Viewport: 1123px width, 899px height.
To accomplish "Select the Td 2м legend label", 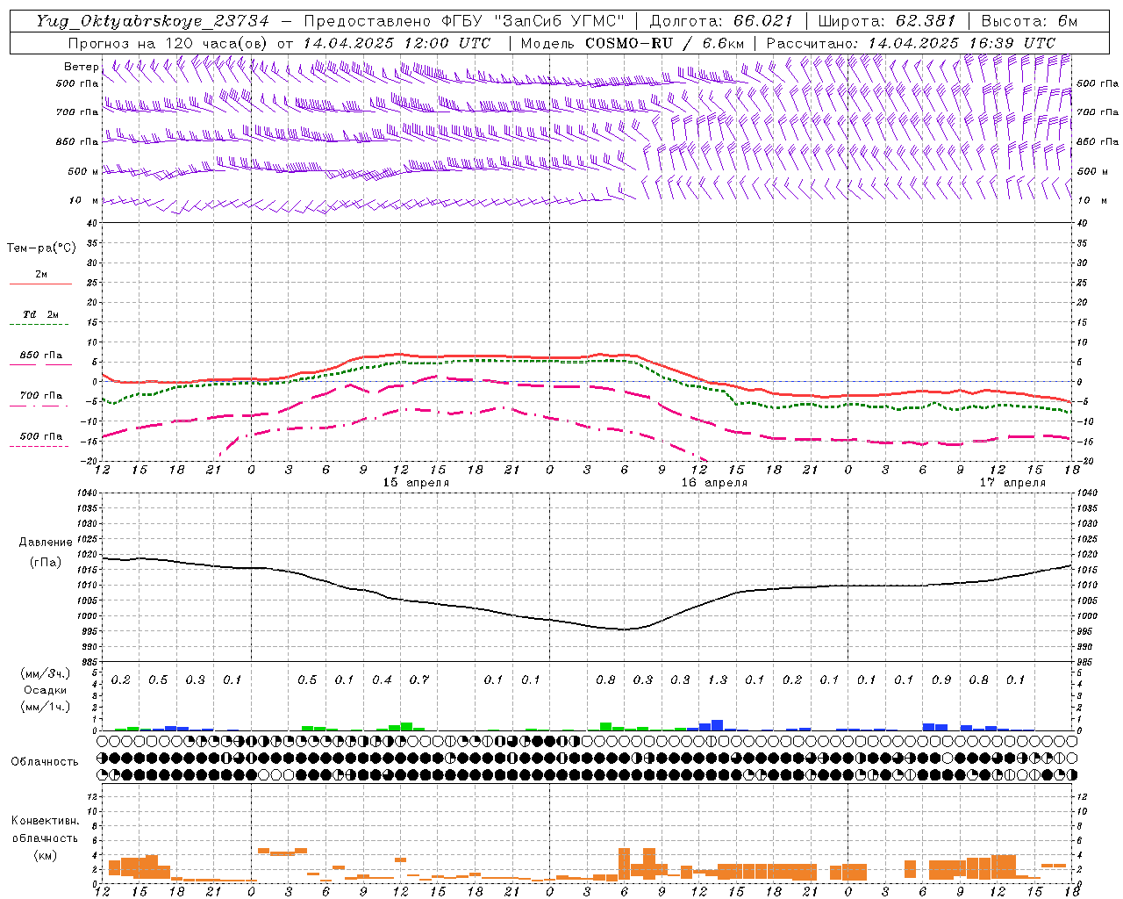I will click(x=41, y=314).
